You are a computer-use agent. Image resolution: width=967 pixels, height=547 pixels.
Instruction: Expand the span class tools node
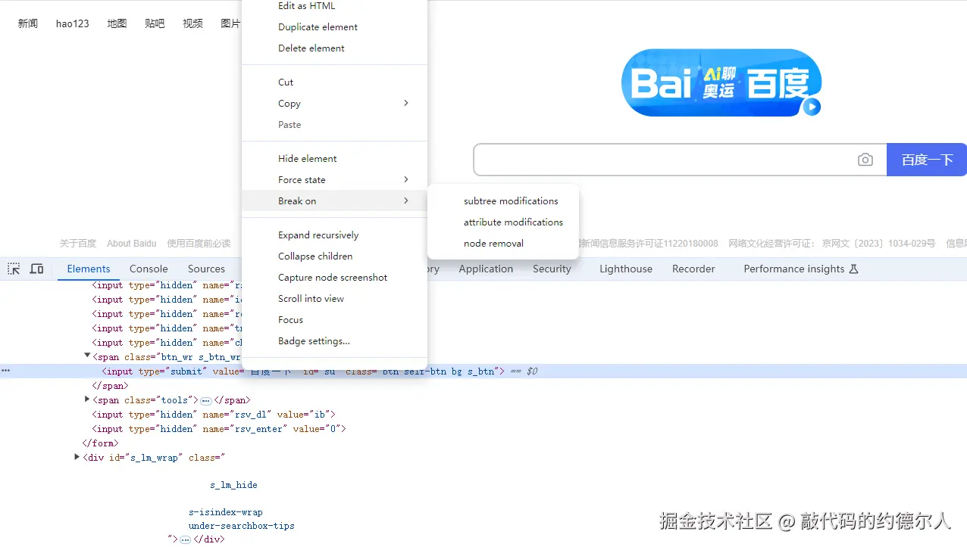pos(87,399)
